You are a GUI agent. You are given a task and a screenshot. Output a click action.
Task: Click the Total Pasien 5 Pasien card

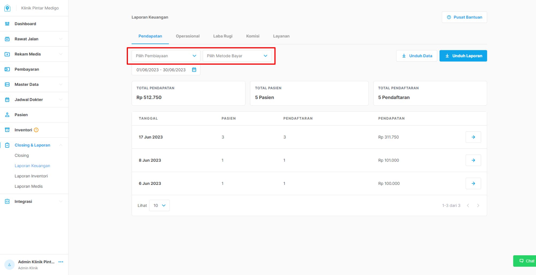pyautogui.click(x=309, y=93)
